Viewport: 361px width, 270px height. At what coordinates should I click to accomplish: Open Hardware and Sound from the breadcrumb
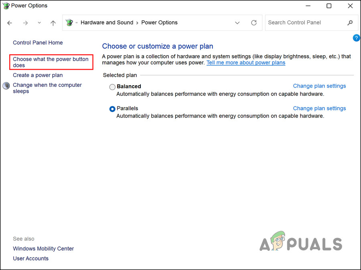tap(107, 22)
